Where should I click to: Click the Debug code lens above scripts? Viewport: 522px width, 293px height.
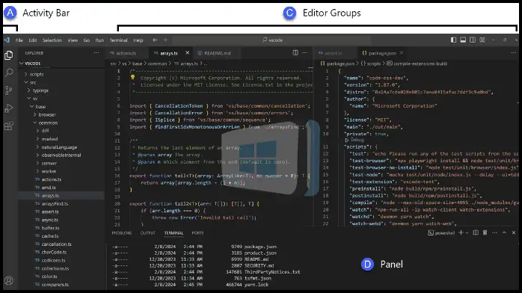point(357,140)
